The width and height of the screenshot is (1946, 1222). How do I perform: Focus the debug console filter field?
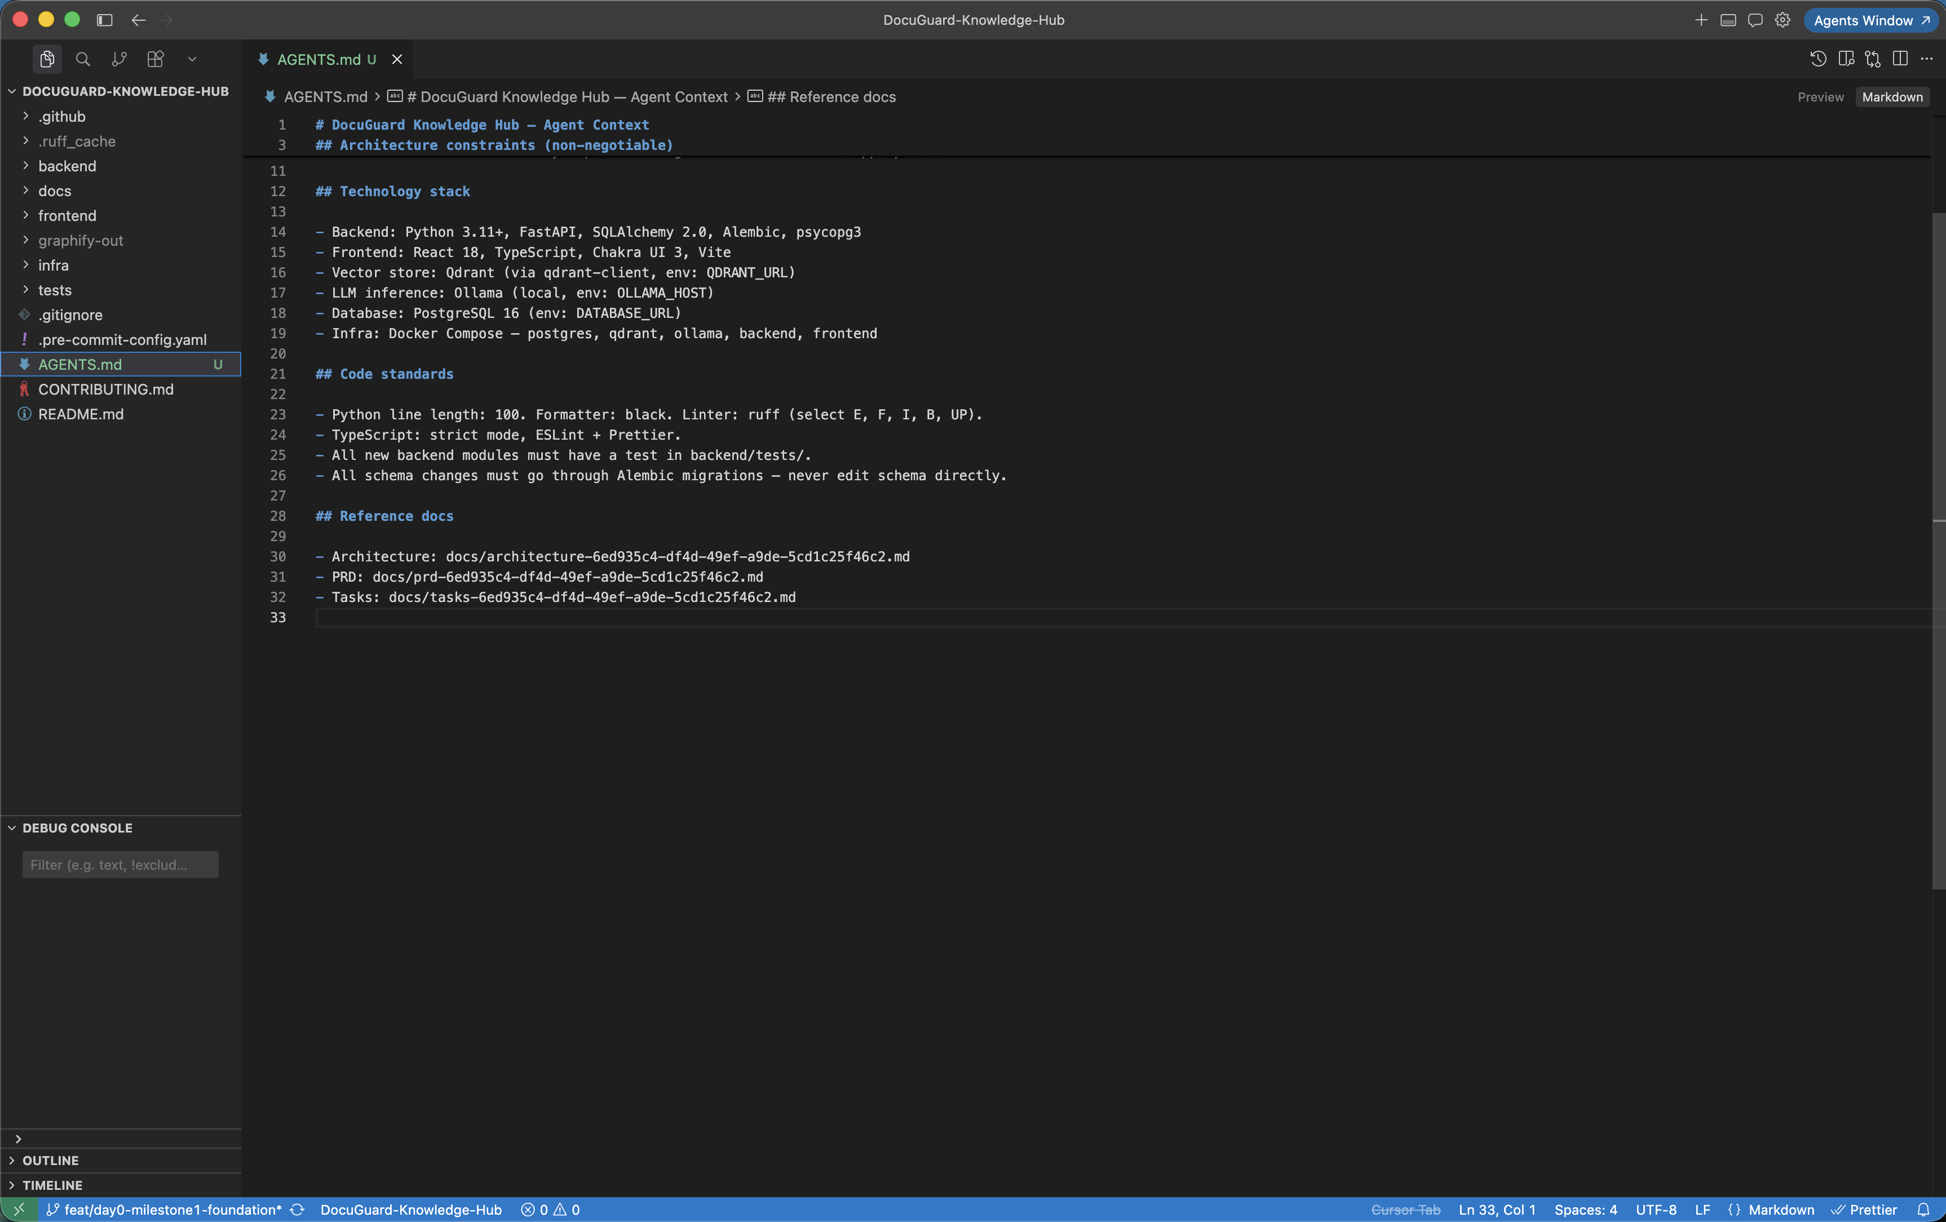click(x=121, y=865)
